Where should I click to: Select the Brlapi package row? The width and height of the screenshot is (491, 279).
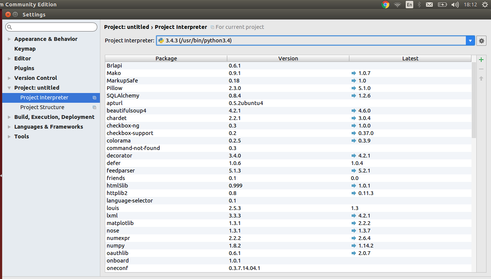(288, 66)
